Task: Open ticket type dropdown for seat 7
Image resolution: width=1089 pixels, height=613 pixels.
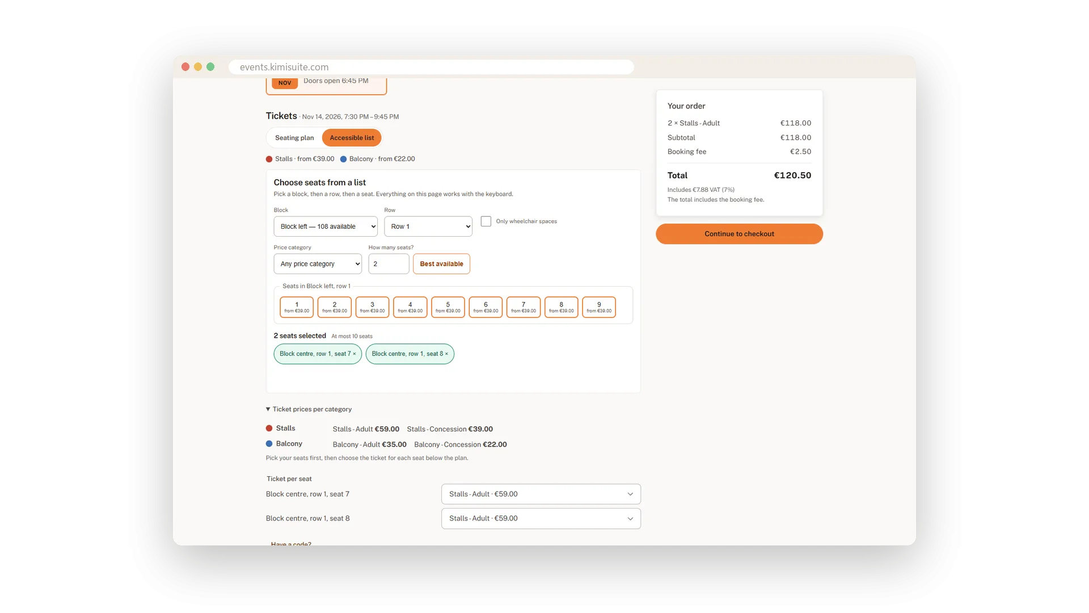Action: click(541, 494)
